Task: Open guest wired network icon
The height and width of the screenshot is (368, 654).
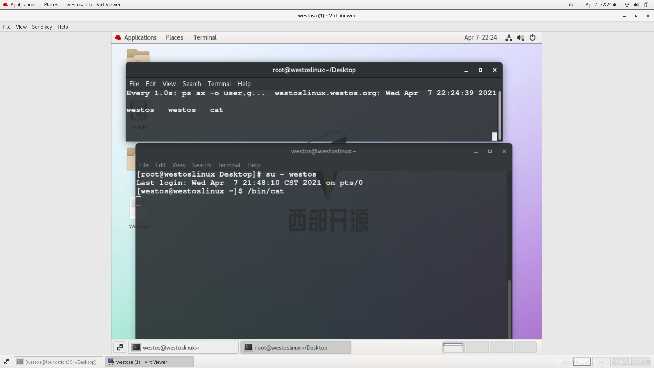Action: pos(509,38)
